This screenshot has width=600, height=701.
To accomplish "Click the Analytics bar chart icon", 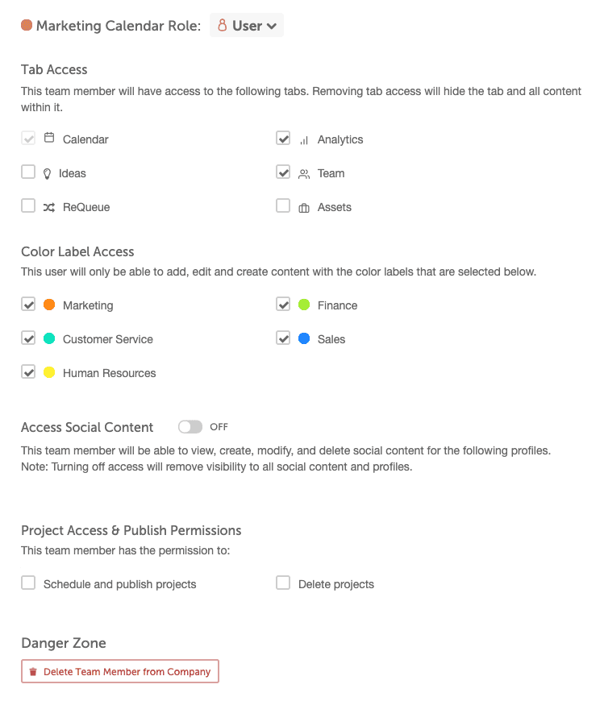I will (x=304, y=139).
